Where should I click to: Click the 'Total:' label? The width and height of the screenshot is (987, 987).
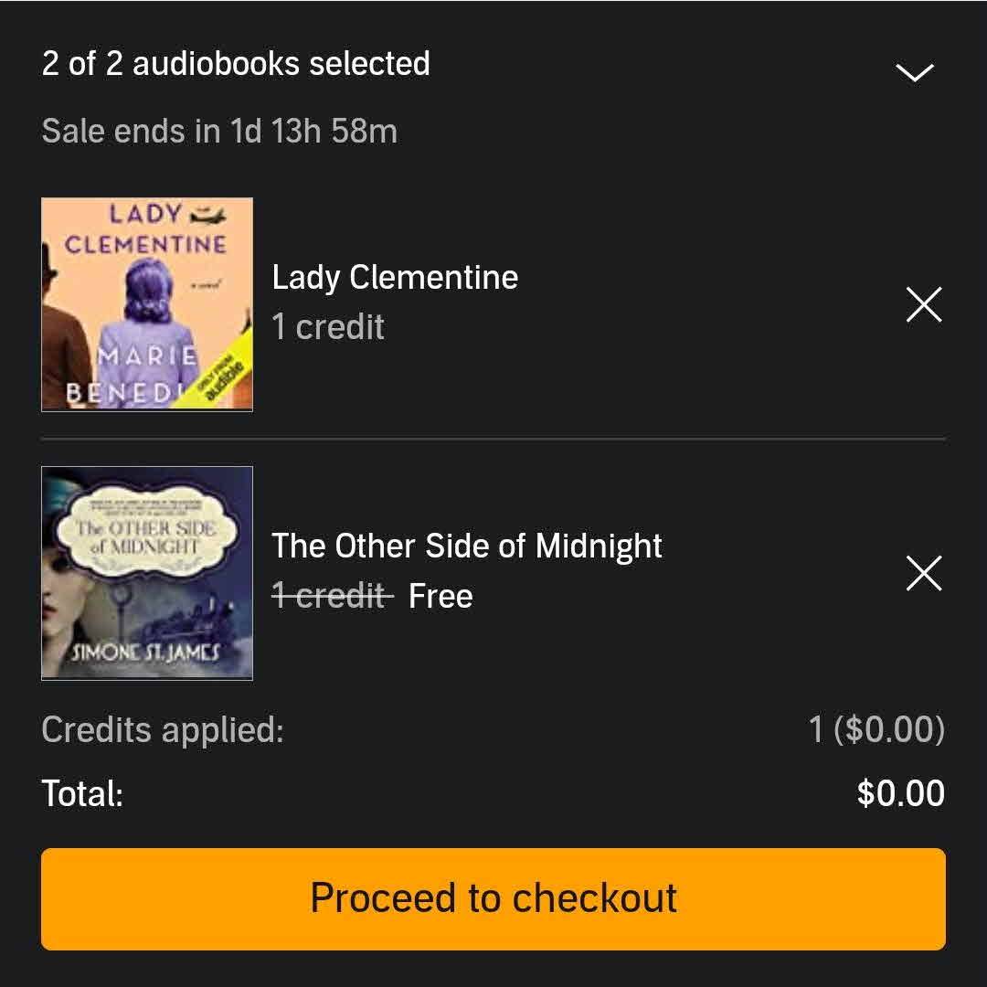[82, 793]
